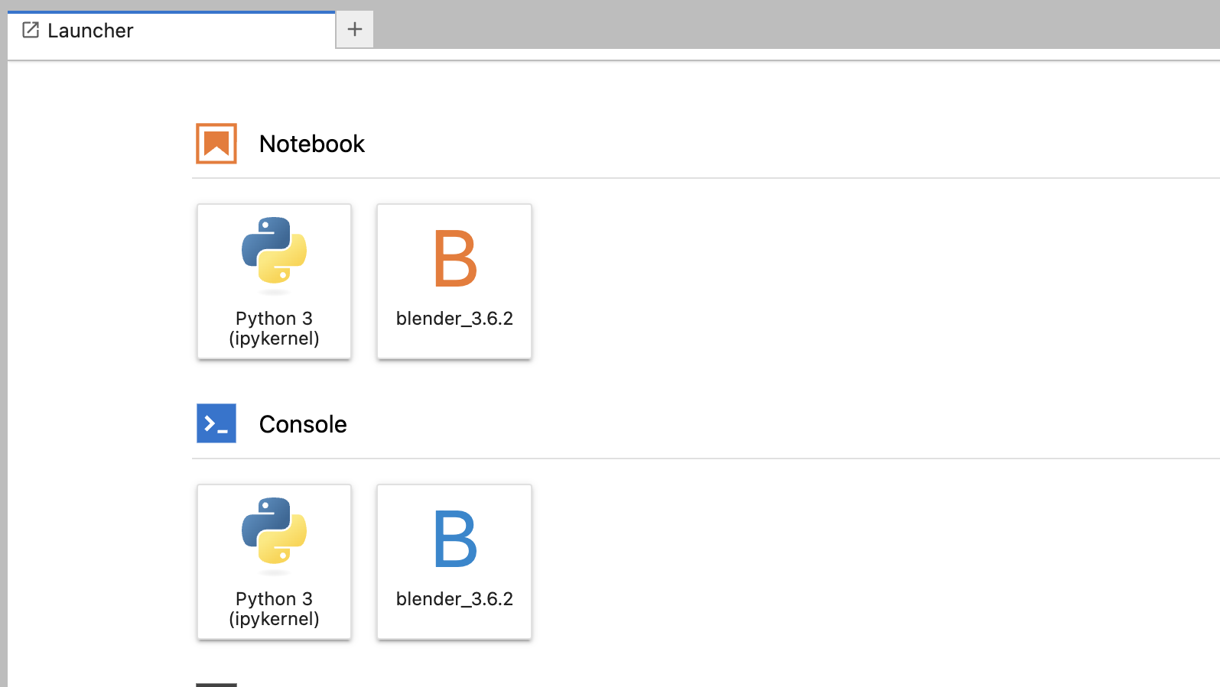Click the blue Console section icon

216,423
